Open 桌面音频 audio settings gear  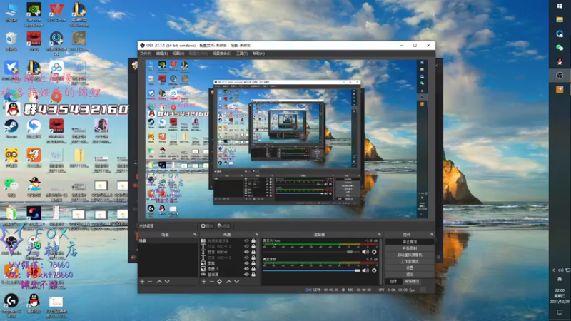[x=374, y=270]
